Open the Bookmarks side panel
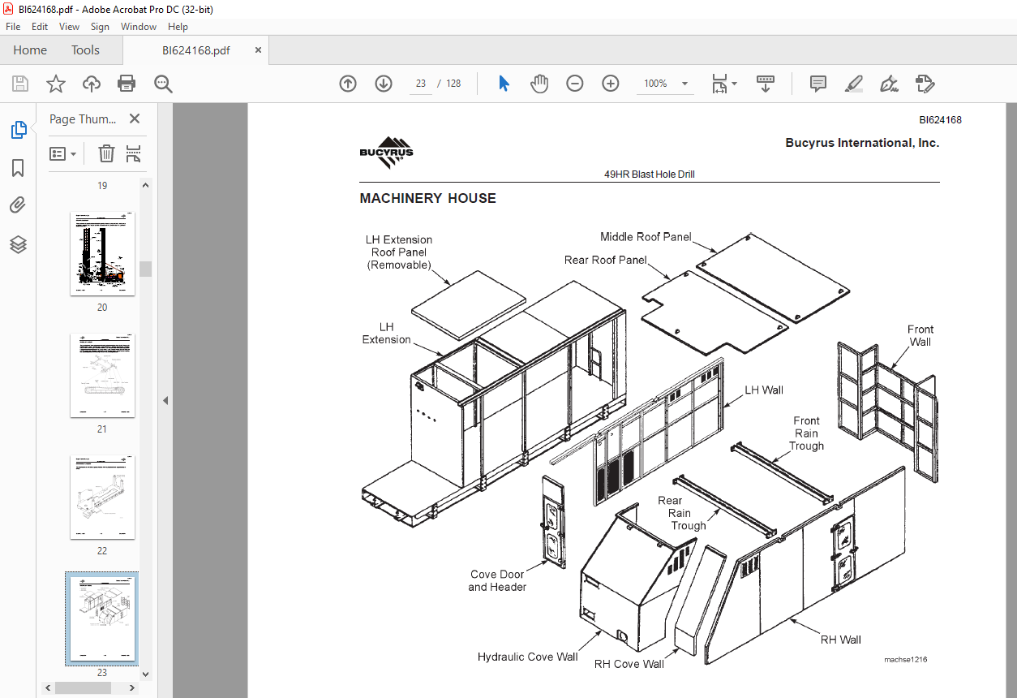1017x698 pixels. (18, 168)
